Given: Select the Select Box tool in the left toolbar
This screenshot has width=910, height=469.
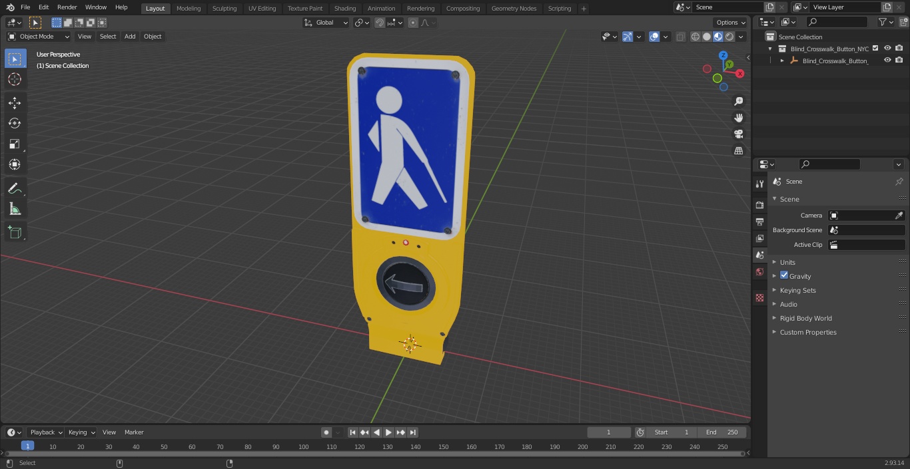Looking at the screenshot, I should (x=15, y=59).
